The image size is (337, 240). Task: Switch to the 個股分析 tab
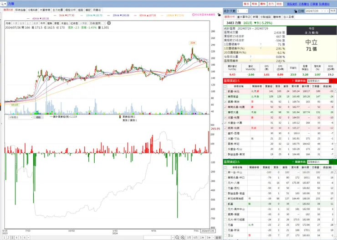pyautogui.click(x=70, y=10)
